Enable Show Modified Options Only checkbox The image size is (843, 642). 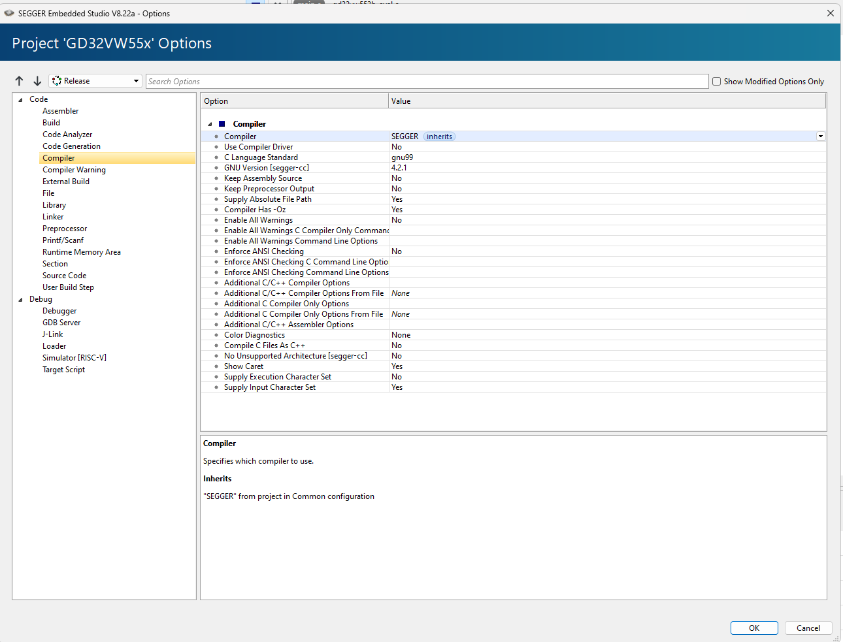coord(716,82)
